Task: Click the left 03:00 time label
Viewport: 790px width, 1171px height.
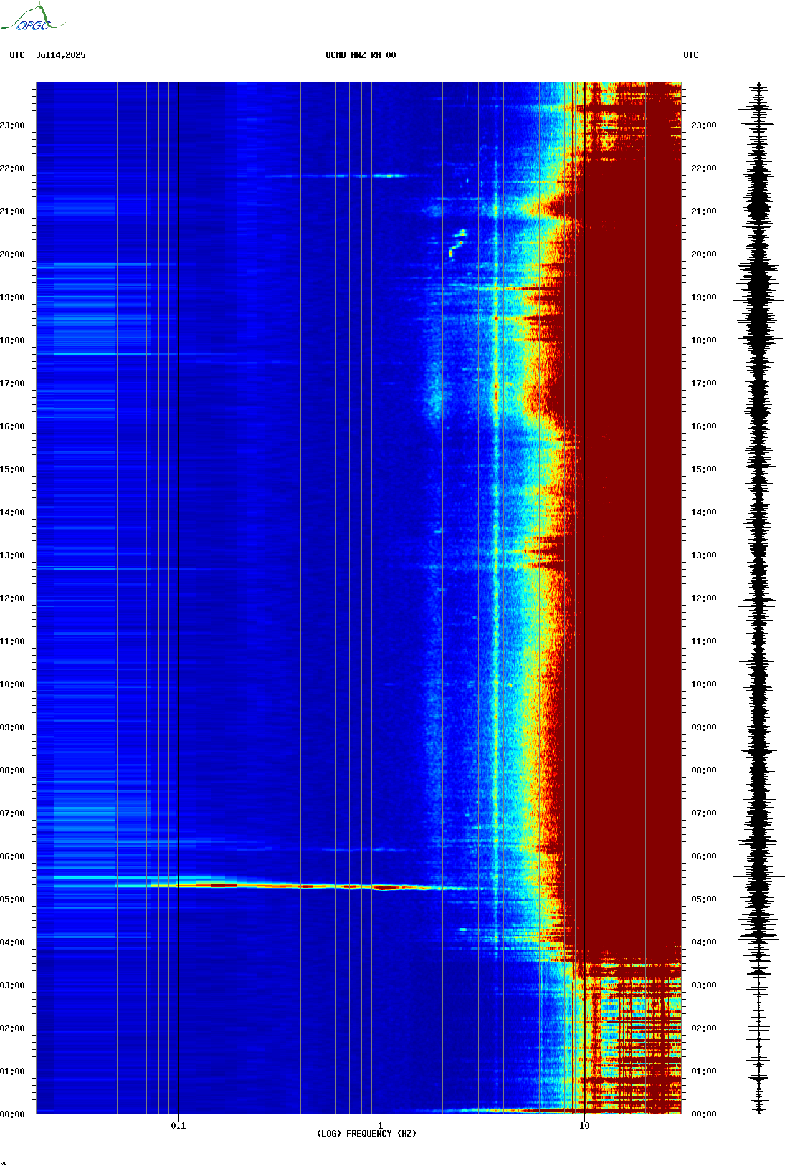Action: (x=12, y=985)
